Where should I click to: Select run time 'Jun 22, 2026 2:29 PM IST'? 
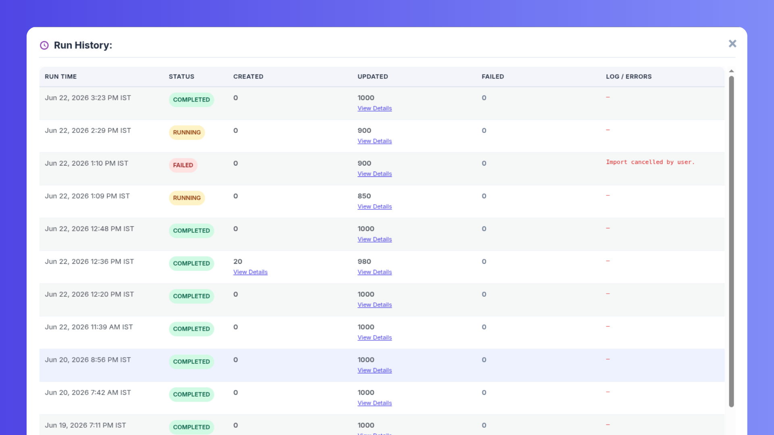(88, 130)
